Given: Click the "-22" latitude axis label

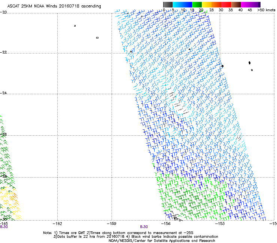Looking at the screenshot, I should pos(3,52).
